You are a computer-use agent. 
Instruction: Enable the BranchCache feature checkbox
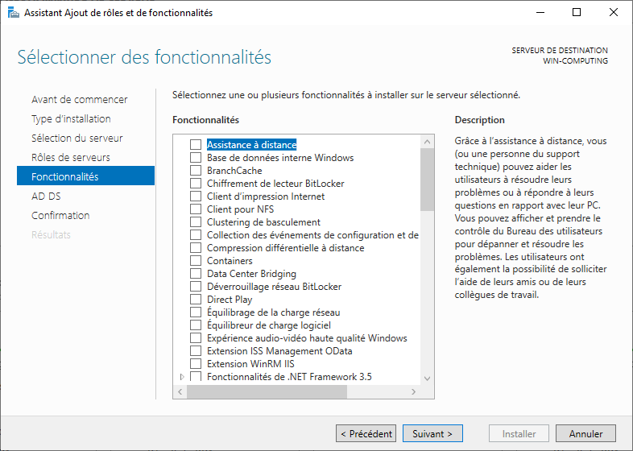[x=196, y=171]
